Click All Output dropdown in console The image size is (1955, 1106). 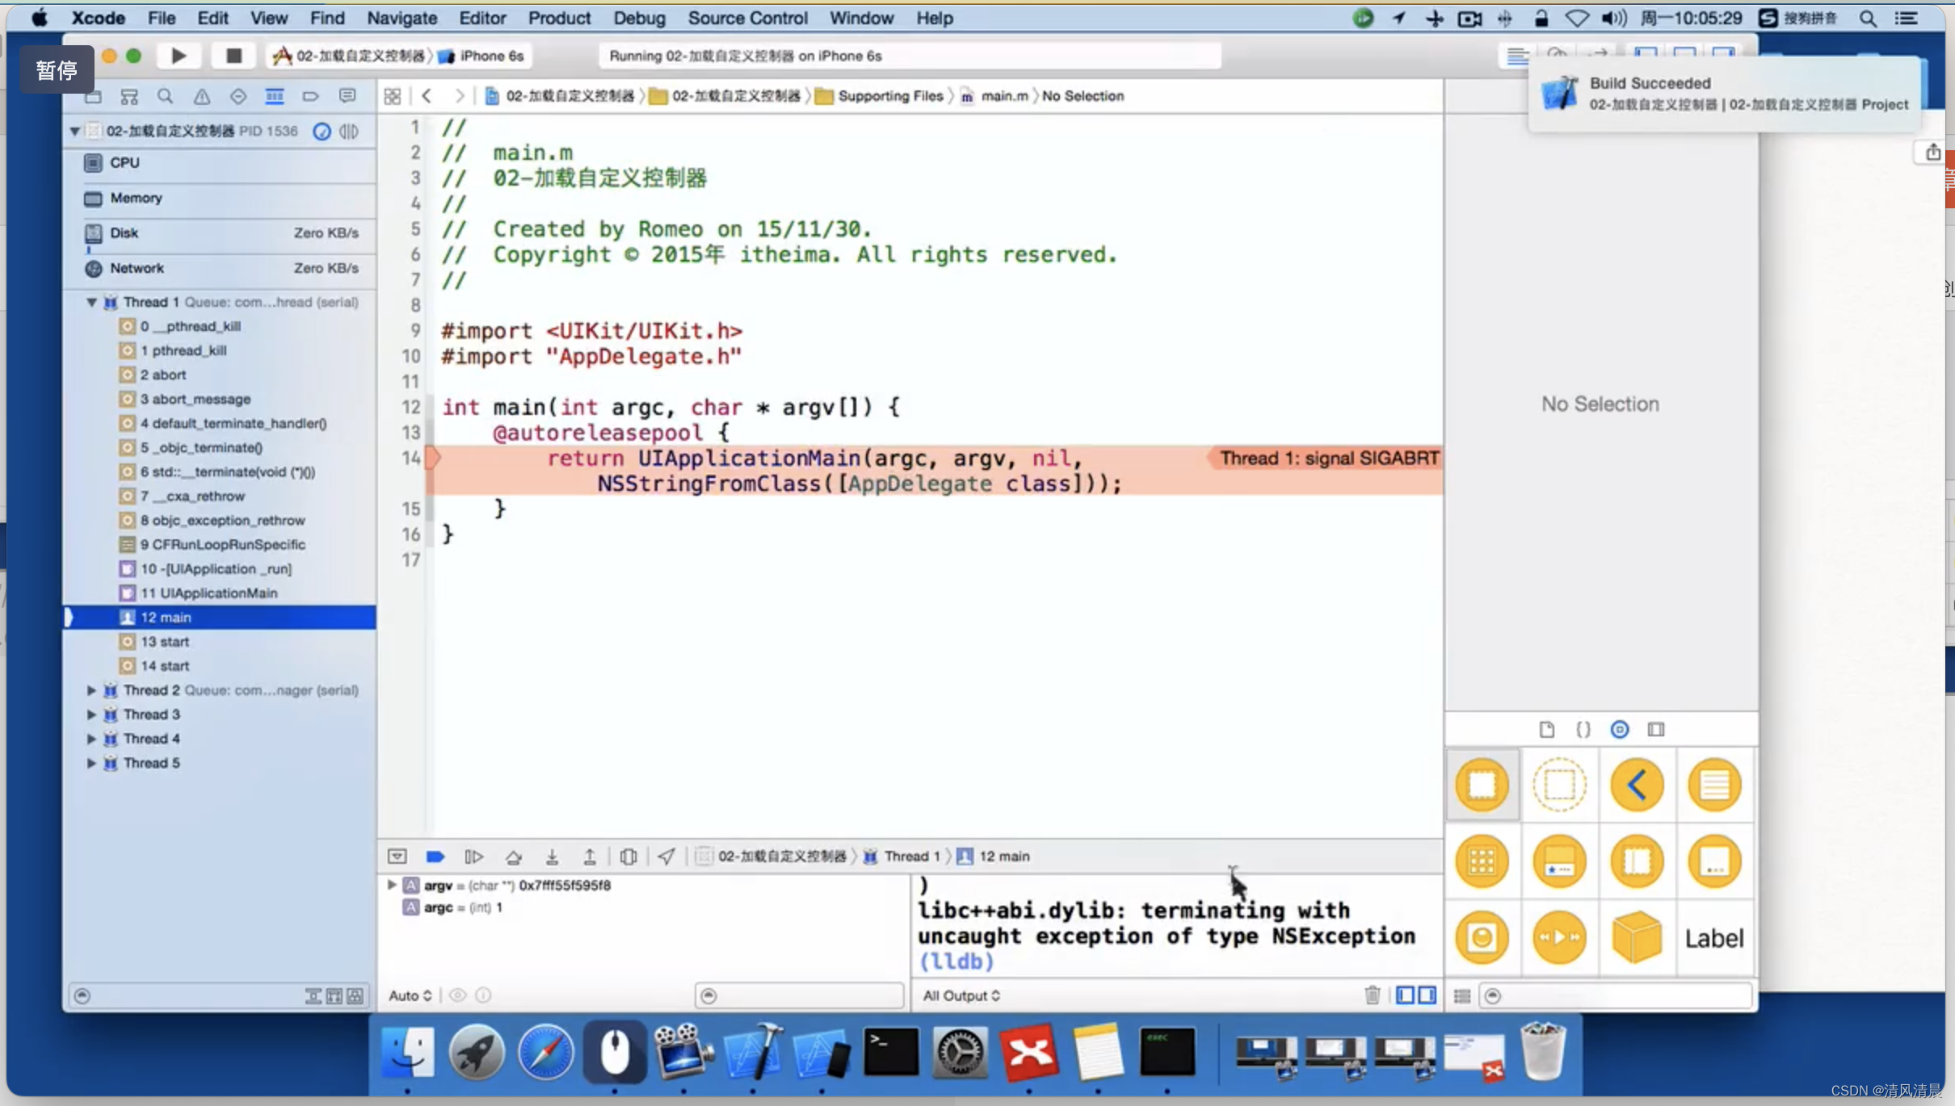(960, 995)
